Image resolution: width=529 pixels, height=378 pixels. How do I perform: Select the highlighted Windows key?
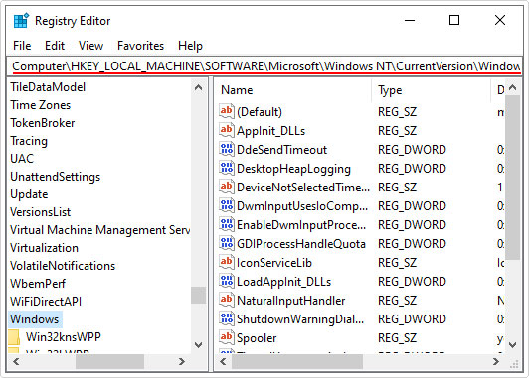35,319
